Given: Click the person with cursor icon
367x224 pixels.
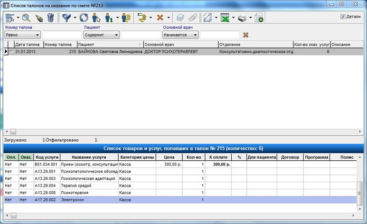Looking at the screenshot, I should click(x=96, y=18).
